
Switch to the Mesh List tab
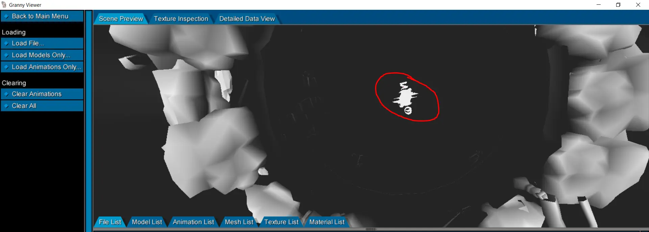point(239,222)
